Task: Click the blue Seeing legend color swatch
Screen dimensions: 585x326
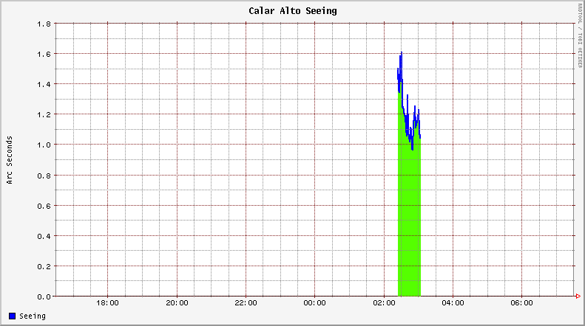Action: click(x=13, y=316)
